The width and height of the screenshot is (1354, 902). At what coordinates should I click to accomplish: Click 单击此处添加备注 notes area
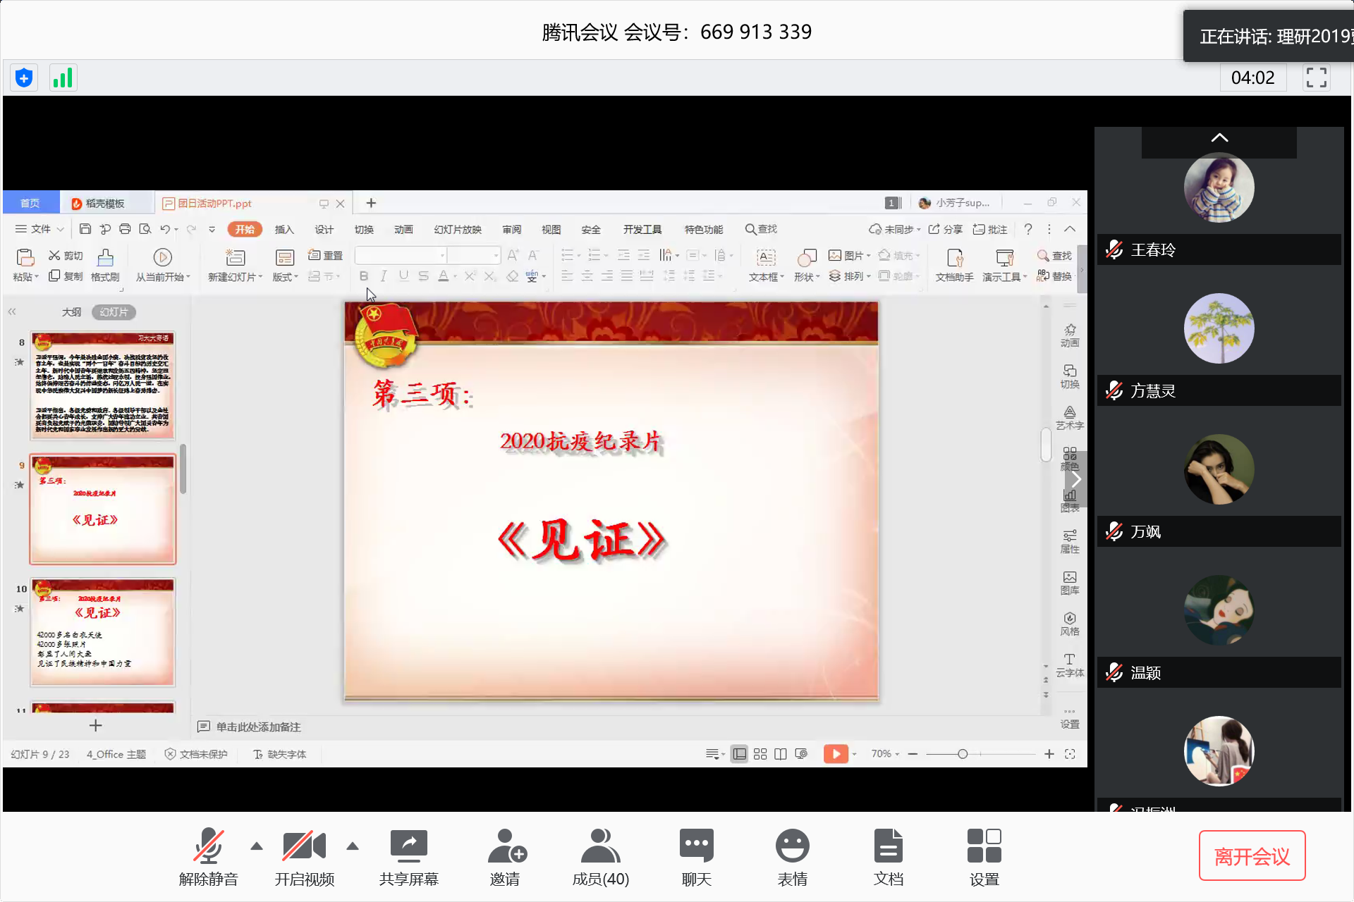click(x=258, y=727)
